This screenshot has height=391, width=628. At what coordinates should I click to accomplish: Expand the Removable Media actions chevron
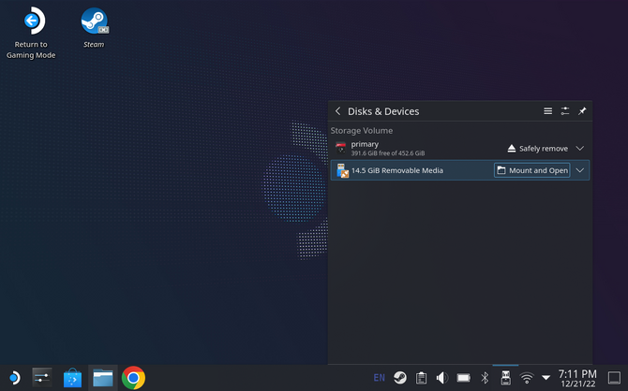point(580,170)
